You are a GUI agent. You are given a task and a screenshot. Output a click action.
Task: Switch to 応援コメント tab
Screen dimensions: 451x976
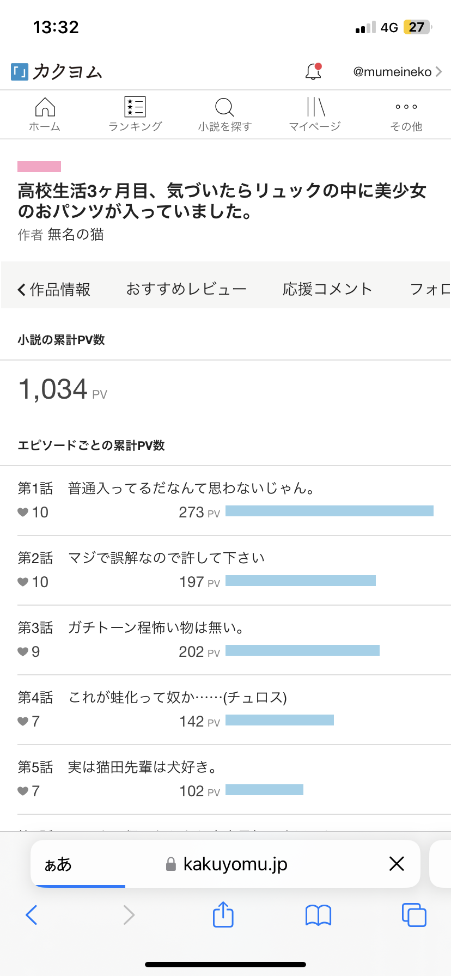coord(327,289)
